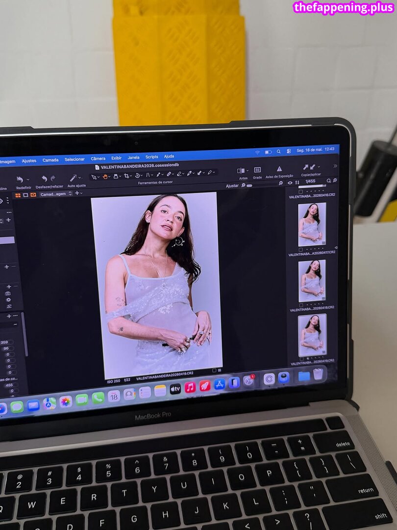The image size is (397, 530).
Task: Open Apple Music in the dock
Action: 190,387
